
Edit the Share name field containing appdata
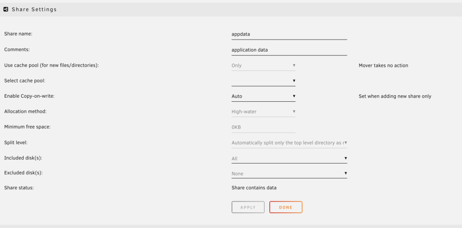(289, 34)
